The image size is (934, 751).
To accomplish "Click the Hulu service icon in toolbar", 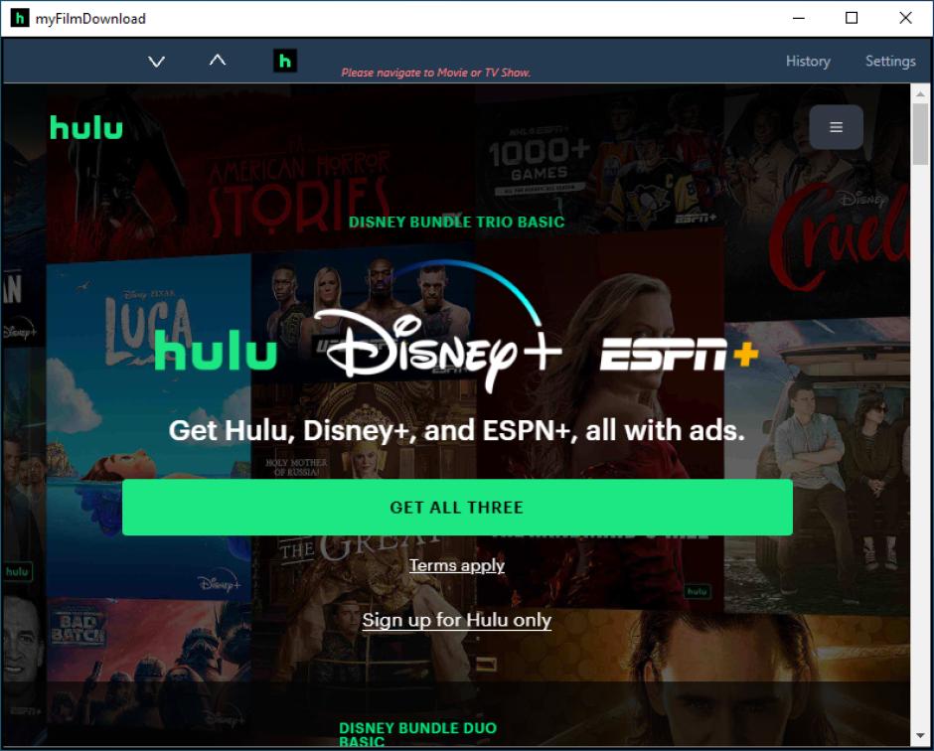I will tap(285, 61).
